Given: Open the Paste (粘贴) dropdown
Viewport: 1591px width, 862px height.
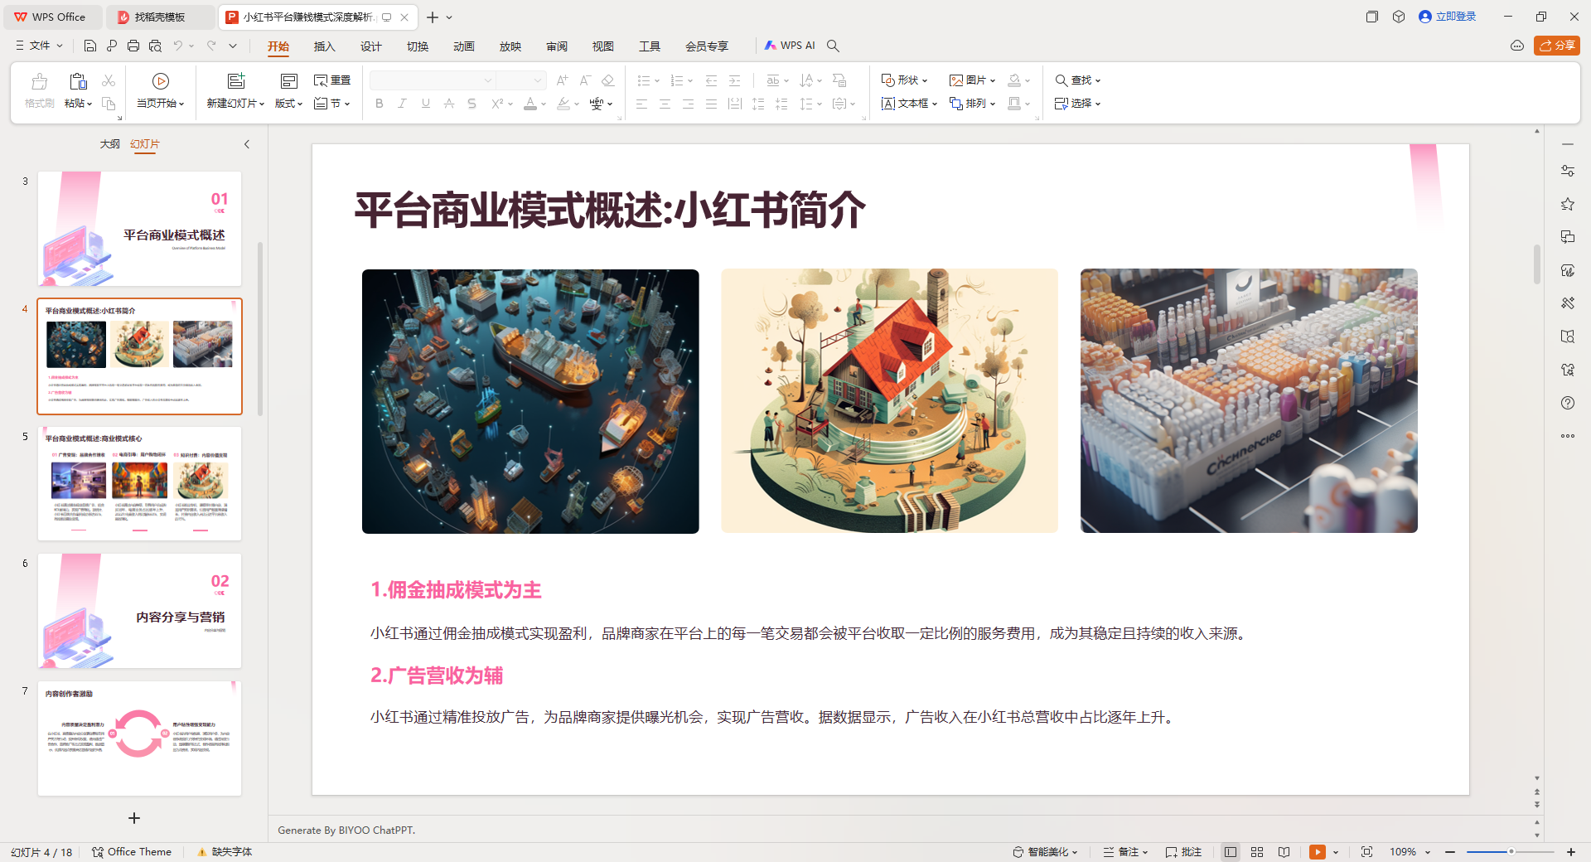Looking at the screenshot, I should coord(78,104).
